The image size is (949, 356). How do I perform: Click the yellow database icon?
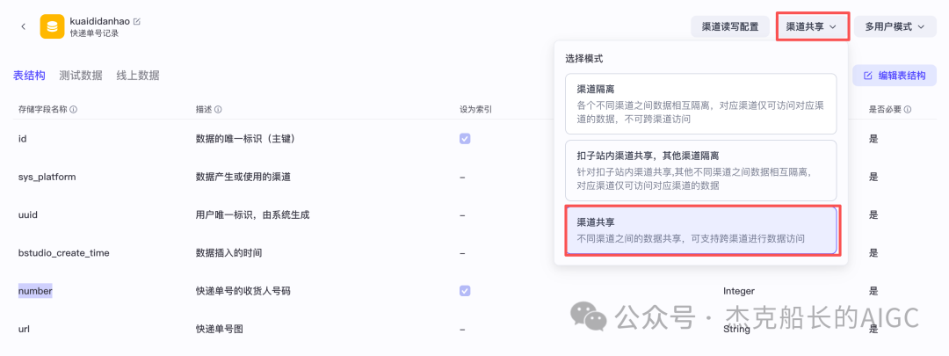(x=53, y=26)
